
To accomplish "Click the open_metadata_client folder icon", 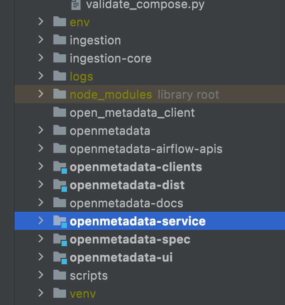I will pyautogui.click(x=60, y=112).
